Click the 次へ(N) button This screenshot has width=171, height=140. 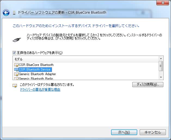(124, 132)
